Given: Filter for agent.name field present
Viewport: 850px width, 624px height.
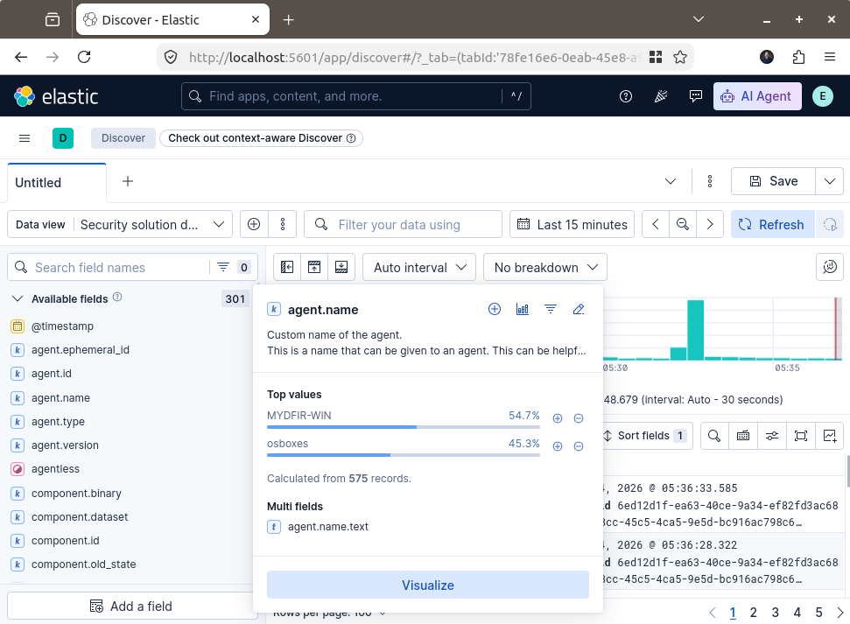Looking at the screenshot, I should tap(551, 309).
